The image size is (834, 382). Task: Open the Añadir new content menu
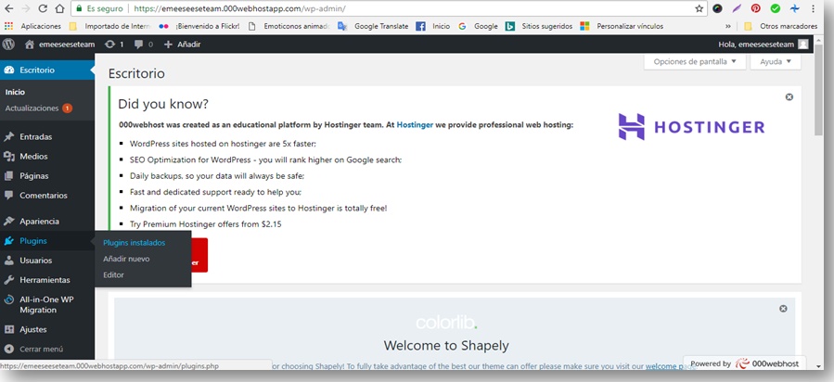tap(182, 45)
